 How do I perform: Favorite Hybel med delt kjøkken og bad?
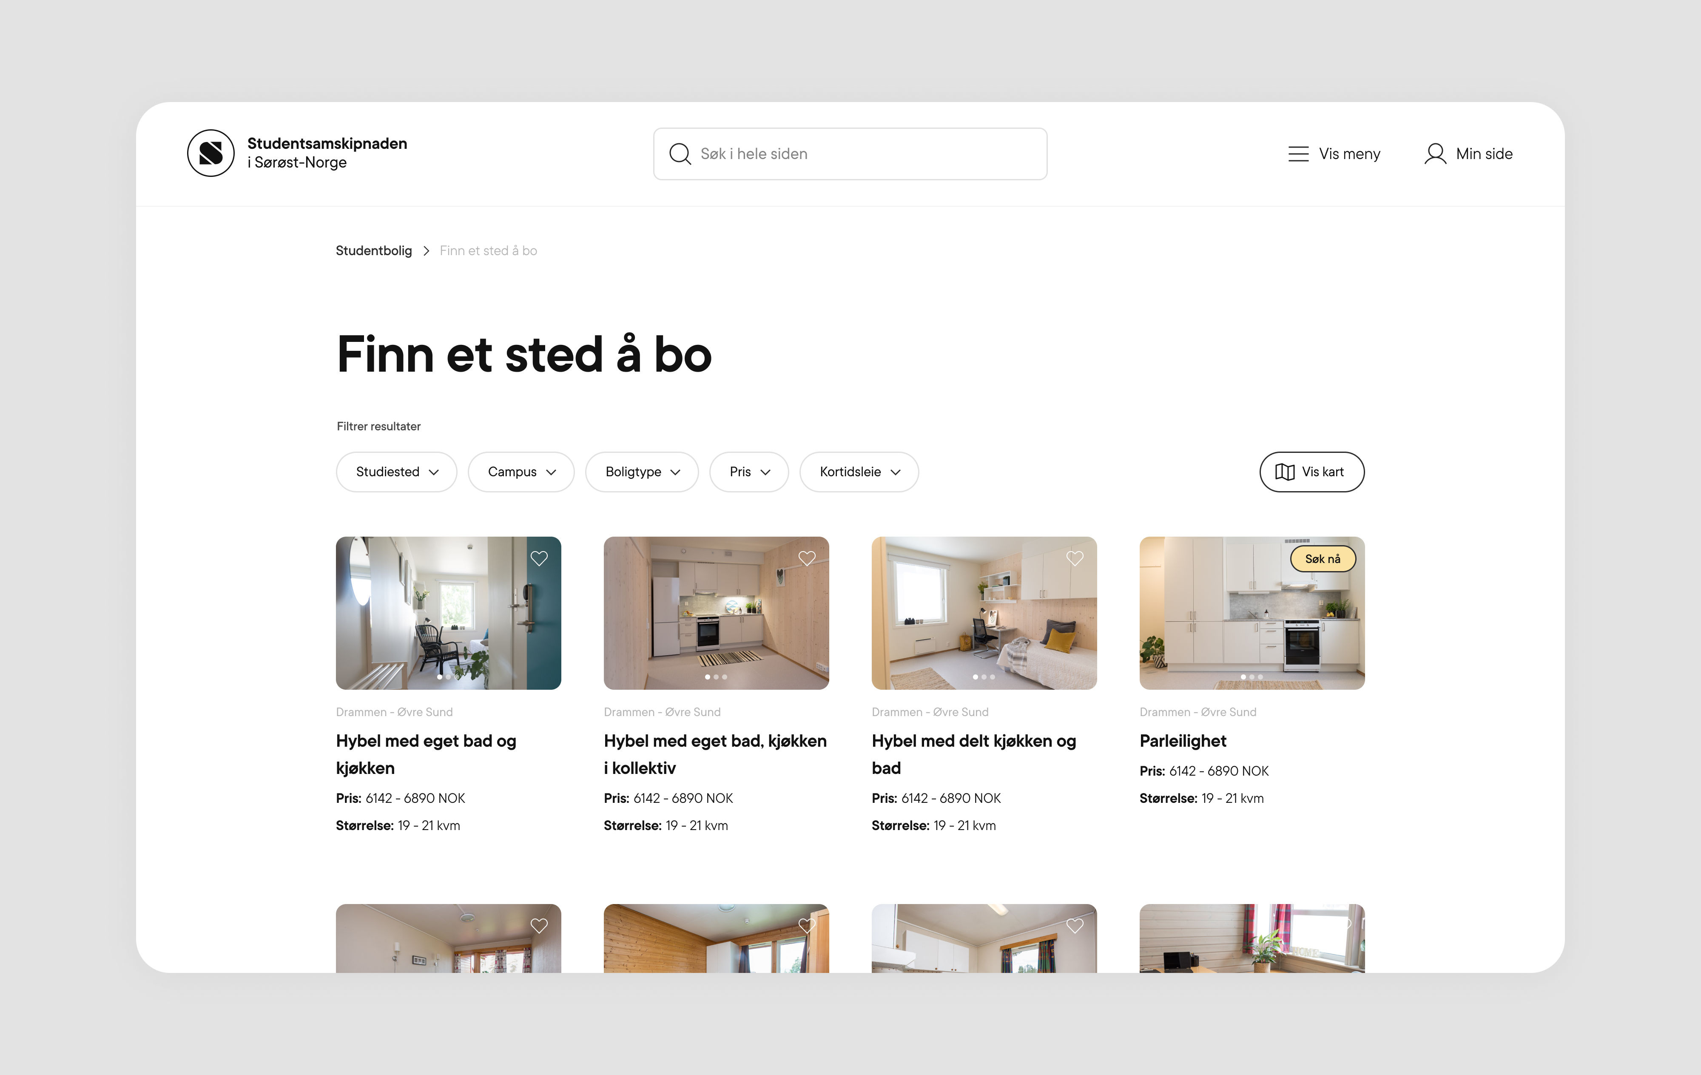click(1075, 559)
